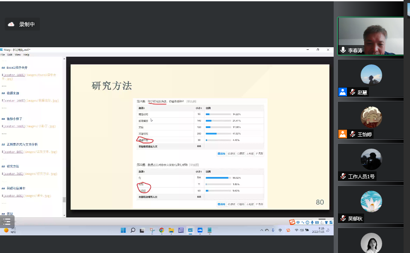Click 吴郁秋's muted microphone icon
The height and width of the screenshot is (253, 410).
coord(343,218)
